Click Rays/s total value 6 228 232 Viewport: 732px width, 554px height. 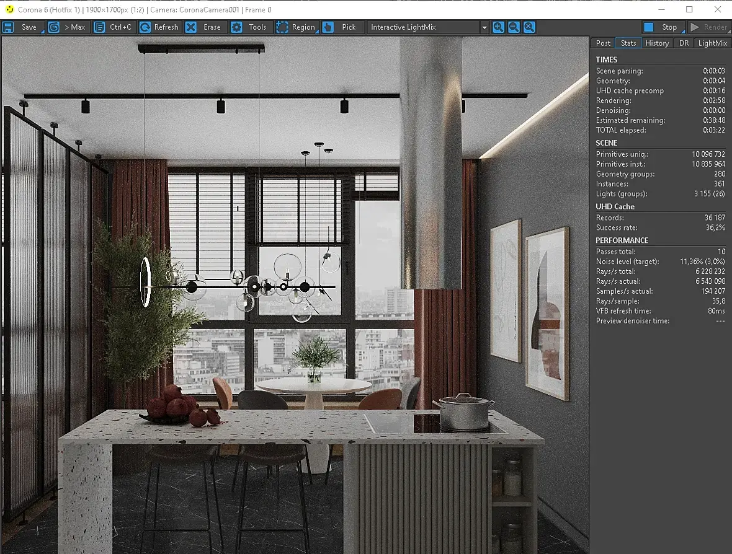pos(710,271)
